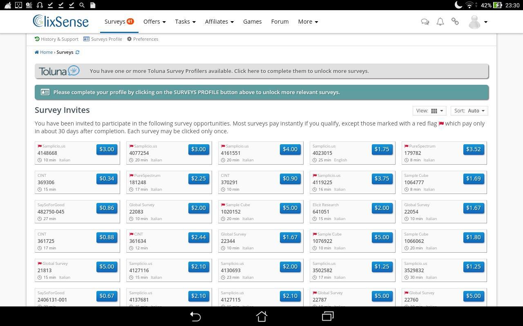Open survey Preferences
This screenshot has width=523, height=326.
143,39
